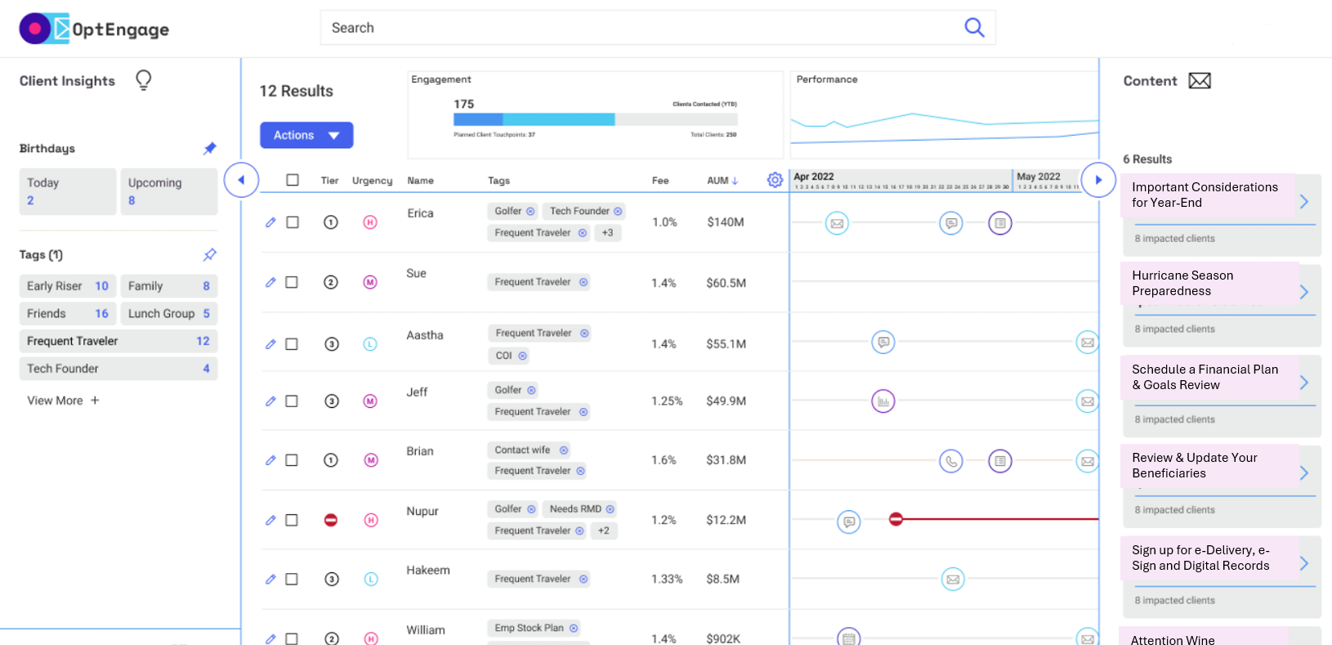Open the Content envelope icon
Screen dimensions: 1332x645
pos(1199,81)
